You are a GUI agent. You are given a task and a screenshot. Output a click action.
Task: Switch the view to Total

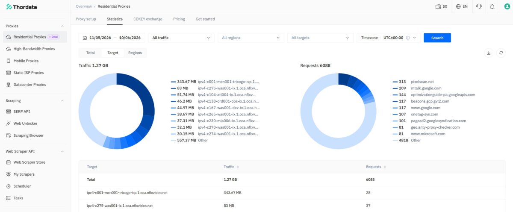tap(90, 53)
